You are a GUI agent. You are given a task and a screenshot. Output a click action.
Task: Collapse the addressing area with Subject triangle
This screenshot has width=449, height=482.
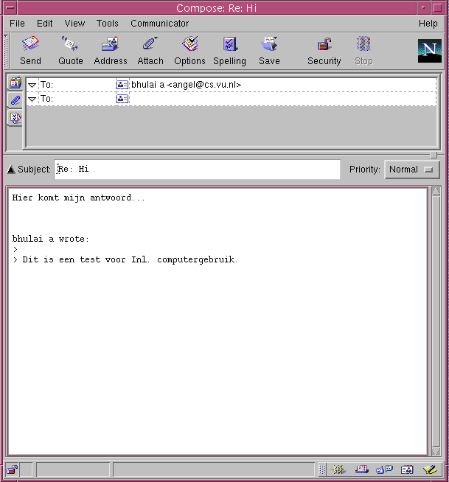coord(11,169)
